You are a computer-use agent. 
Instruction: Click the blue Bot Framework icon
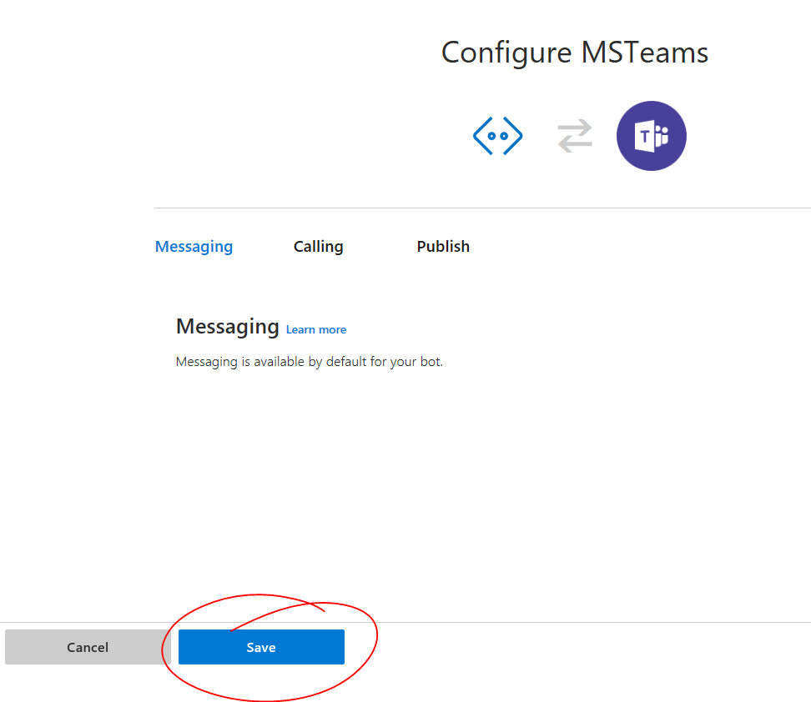pos(497,136)
